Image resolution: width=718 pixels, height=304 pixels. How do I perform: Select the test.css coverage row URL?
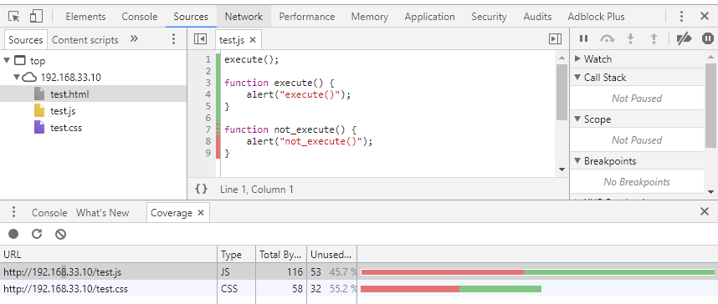pyautogui.click(x=65, y=289)
